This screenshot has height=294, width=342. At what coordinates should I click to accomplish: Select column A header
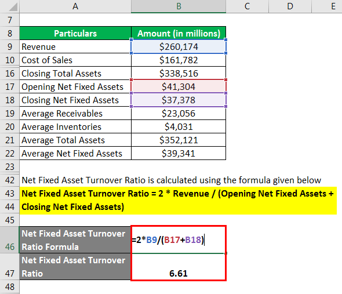75,6
